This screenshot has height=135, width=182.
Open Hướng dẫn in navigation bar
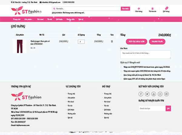coord(70,19)
